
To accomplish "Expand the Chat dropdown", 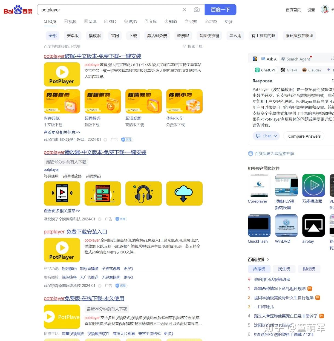I will tap(266, 136).
